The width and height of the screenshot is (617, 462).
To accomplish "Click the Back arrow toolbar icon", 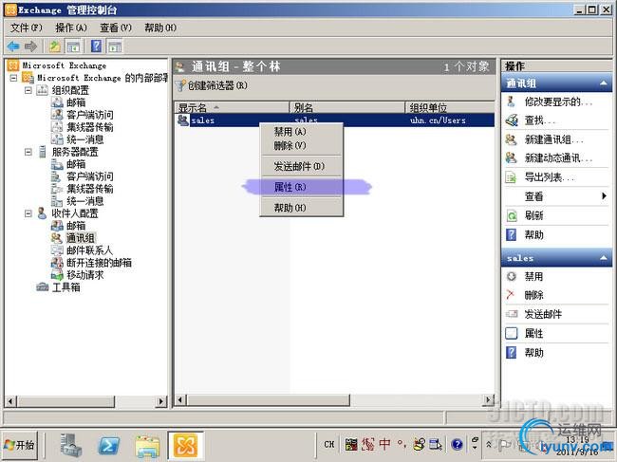I will (13, 46).
